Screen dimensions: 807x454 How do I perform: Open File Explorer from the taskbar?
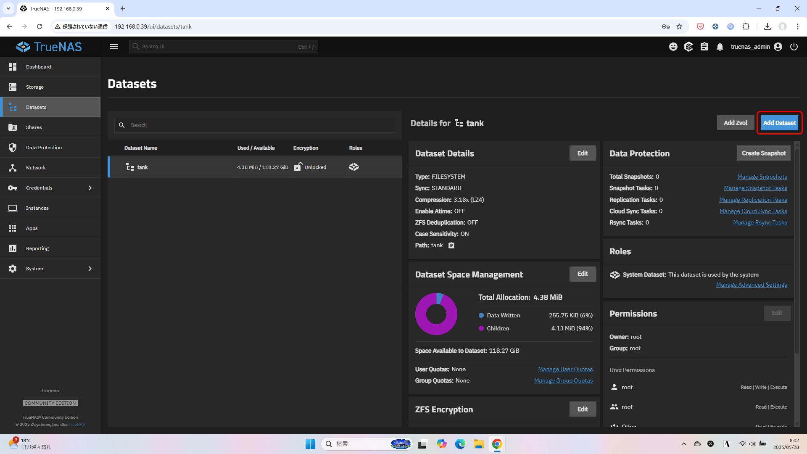[x=479, y=444]
